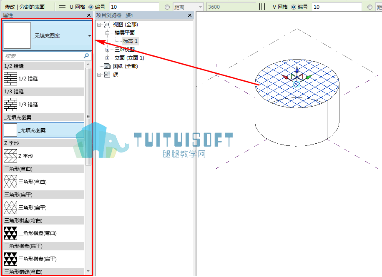Image resolution: width=382 pixels, height=277 pixels.
Task: Click the V 网格 编号 value field
Action: [337, 7]
